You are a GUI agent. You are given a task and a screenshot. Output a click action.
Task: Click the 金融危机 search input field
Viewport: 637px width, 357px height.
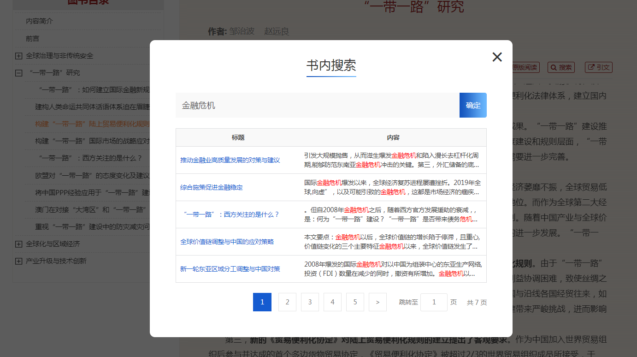[317, 105]
